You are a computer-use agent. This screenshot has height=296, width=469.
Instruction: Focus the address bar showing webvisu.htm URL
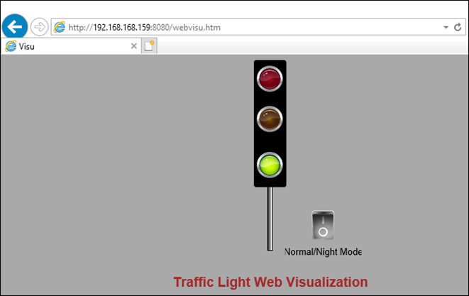click(258, 27)
